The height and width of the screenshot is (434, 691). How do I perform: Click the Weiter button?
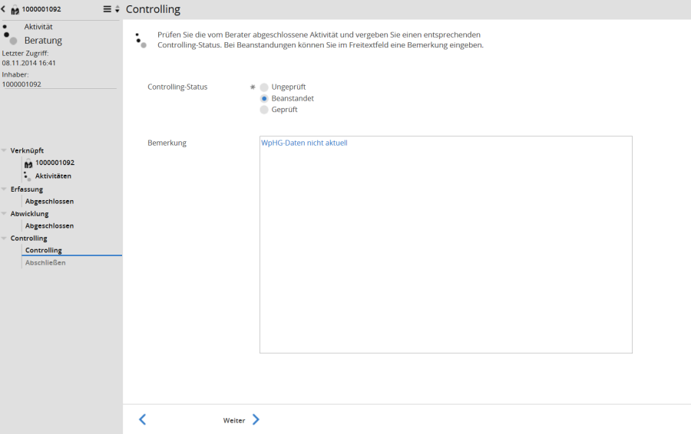click(241, 420)
